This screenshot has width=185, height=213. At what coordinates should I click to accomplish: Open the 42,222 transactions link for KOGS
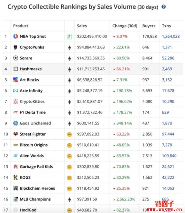click(168, 177)
